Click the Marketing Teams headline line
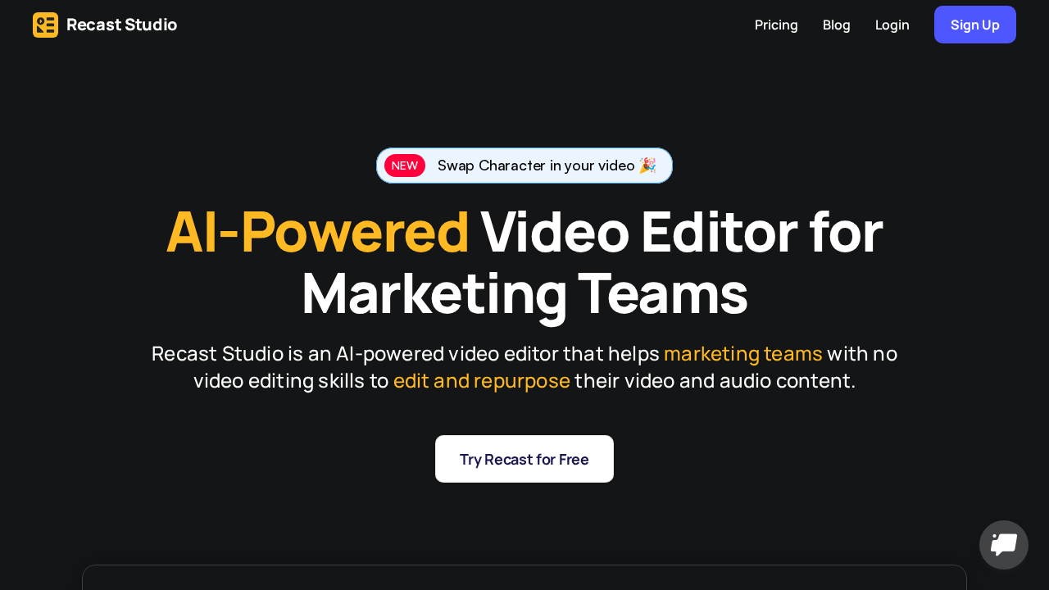Image resolution: width=1049 pixels, height=590 pixels. [x=524, y=293]
